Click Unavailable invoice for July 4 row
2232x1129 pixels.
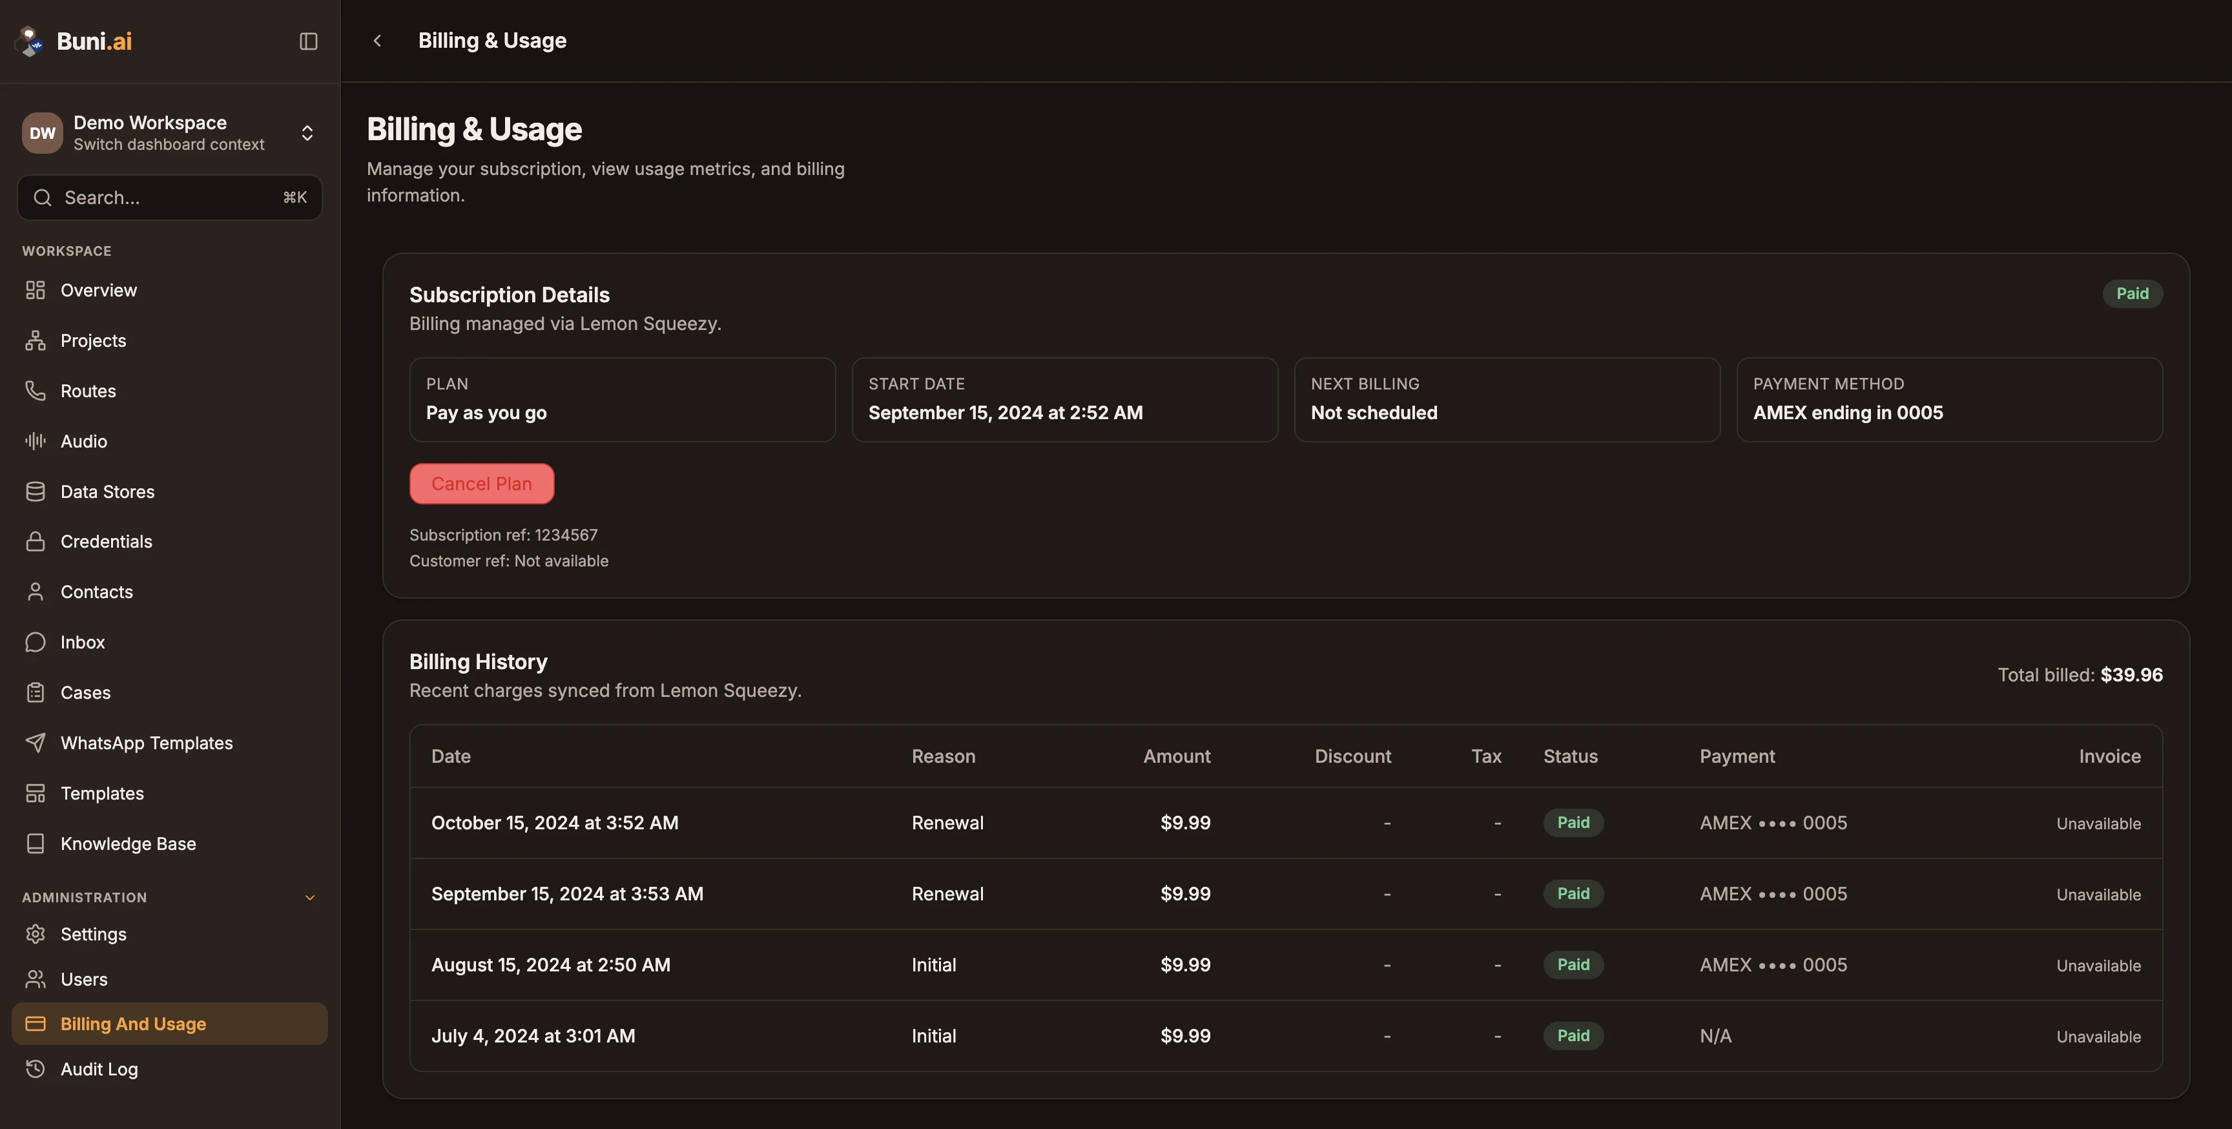(2098, 1036)
